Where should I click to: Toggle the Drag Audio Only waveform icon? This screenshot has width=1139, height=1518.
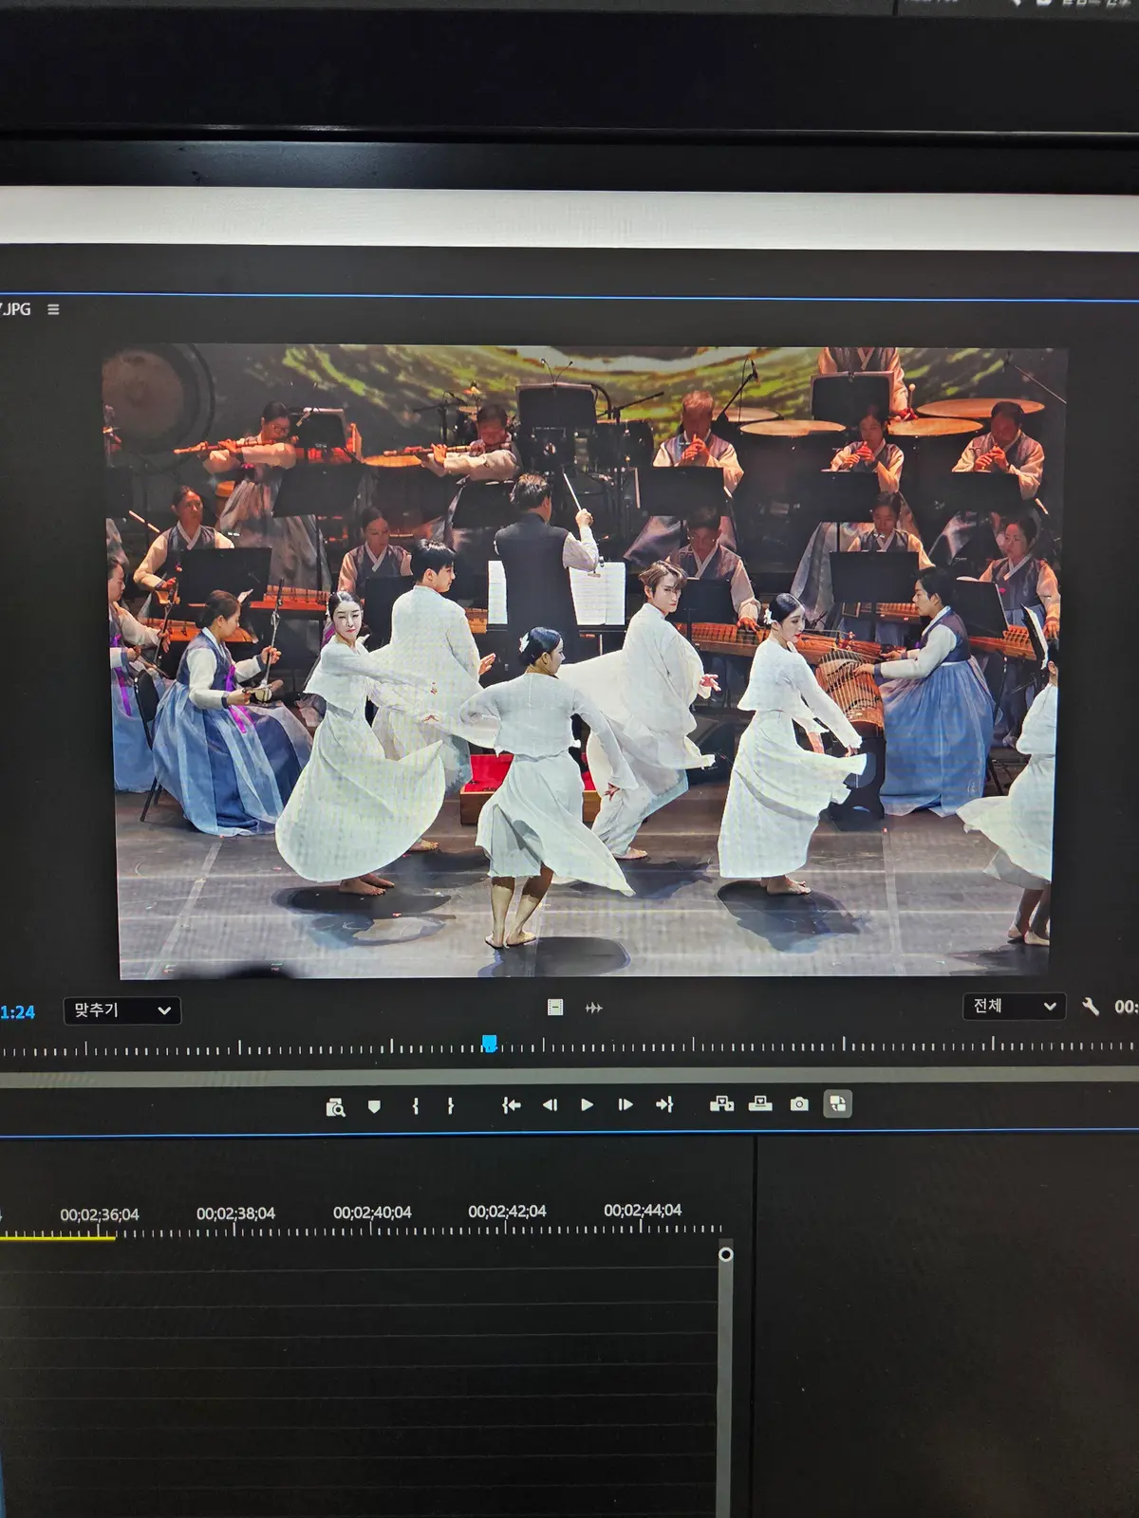coord(594,1008)
